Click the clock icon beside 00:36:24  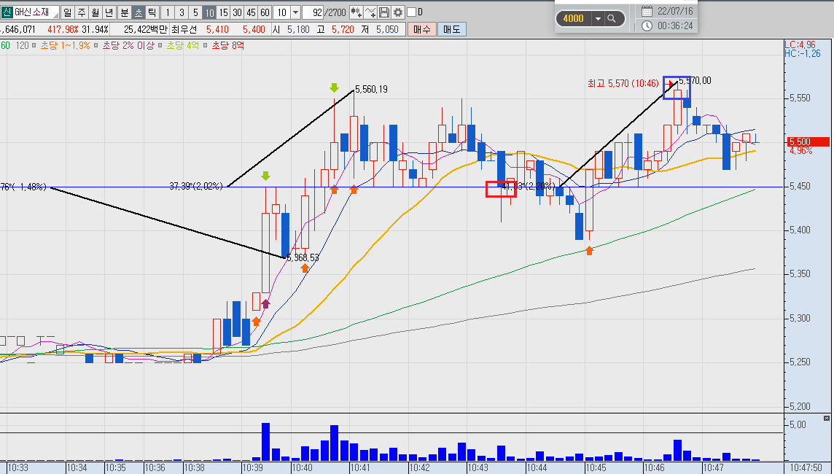[647, 26]
